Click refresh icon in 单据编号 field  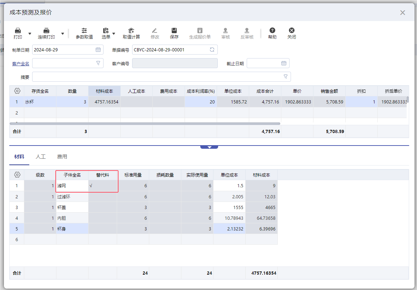pyautogui.click(x=212, y=50)
